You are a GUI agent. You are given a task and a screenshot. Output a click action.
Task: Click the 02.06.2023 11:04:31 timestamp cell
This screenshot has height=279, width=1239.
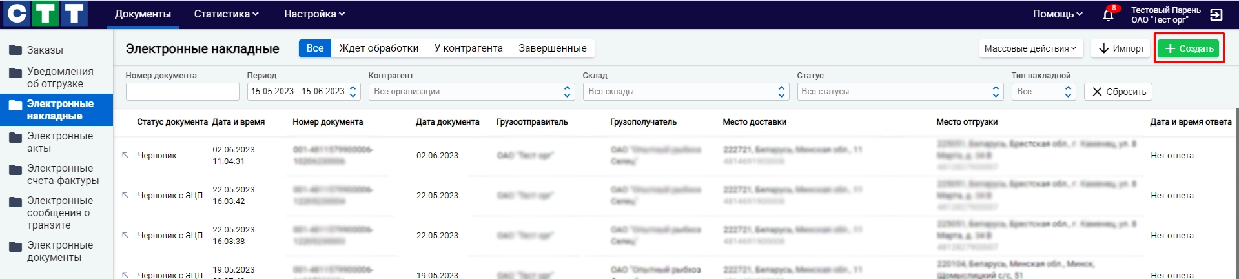234,155
